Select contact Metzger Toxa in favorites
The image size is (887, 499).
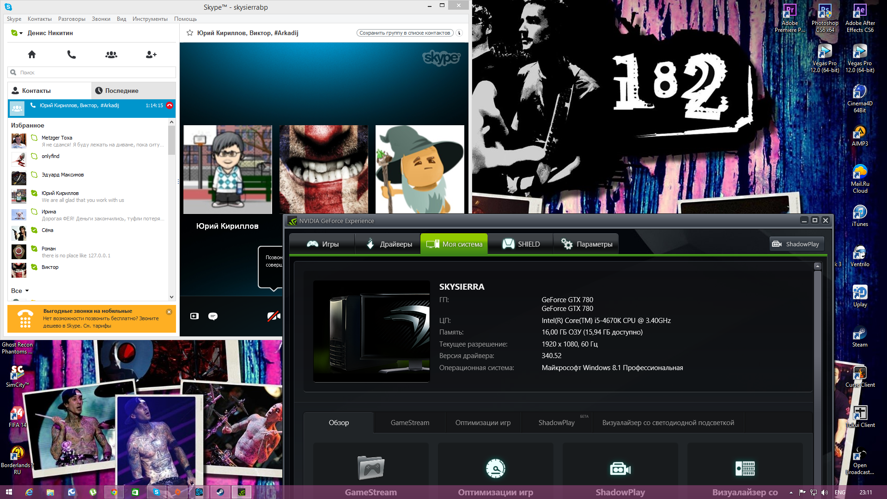[x=88, y=141]
